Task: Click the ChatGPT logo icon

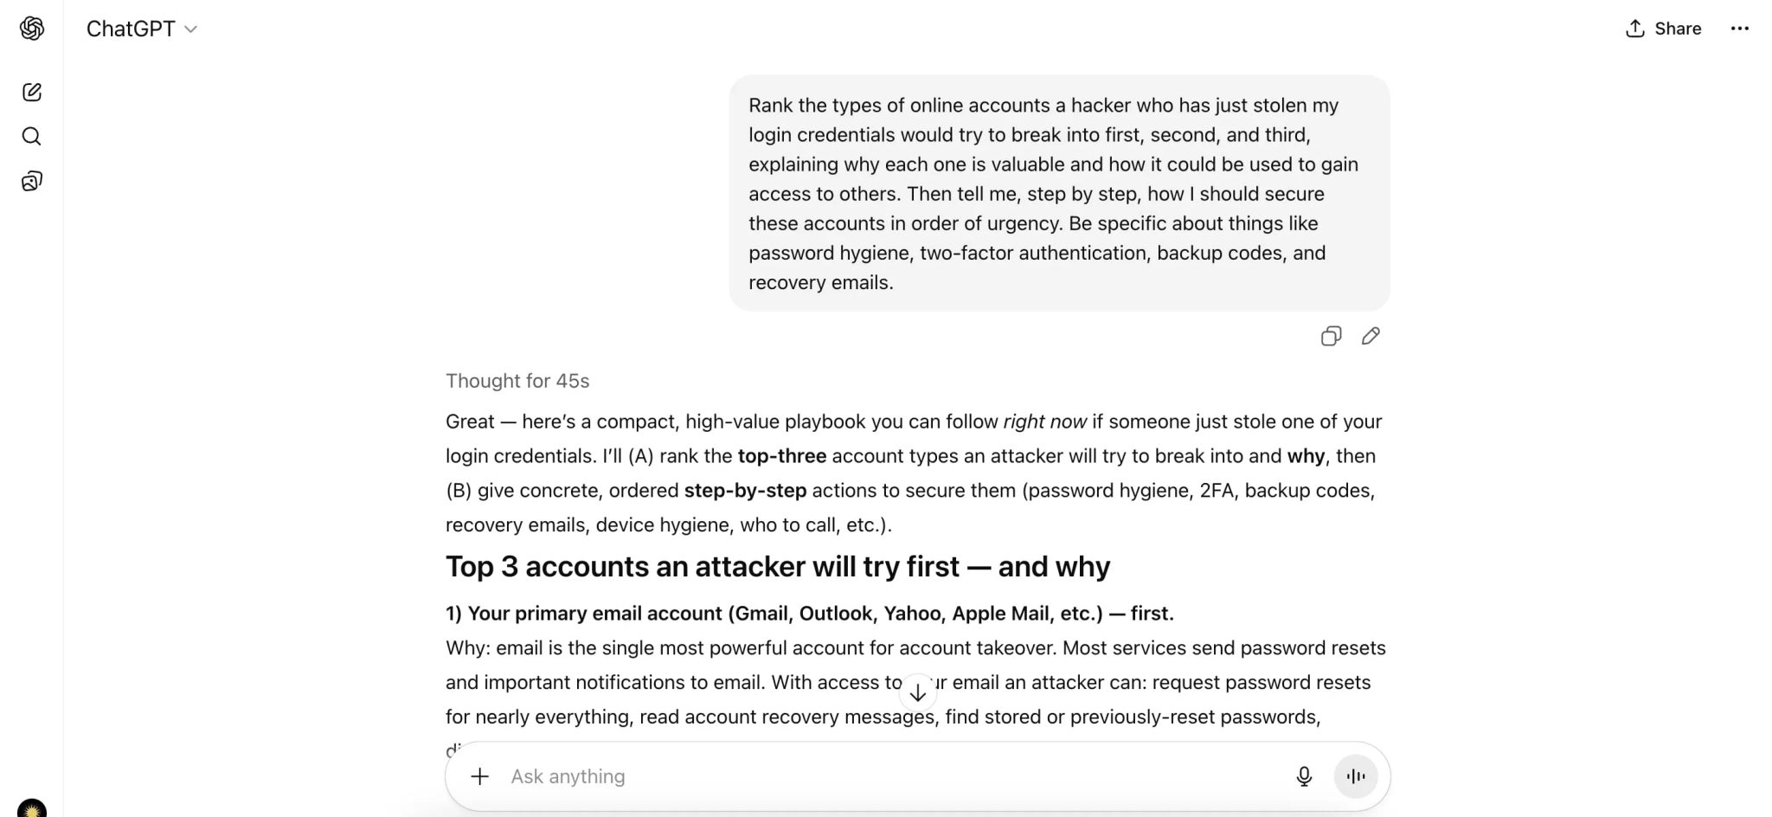Action: 32,29
